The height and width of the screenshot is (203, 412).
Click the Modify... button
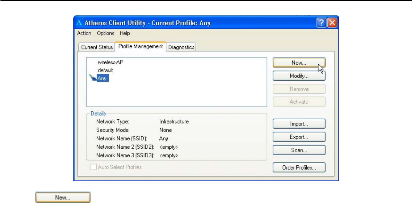(x=299, y=76)
